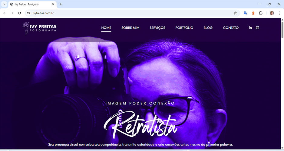Click the IMAGEM PODER CONEXÃO heading
This screenshot has height=151, width=284.
coord(140,103)
